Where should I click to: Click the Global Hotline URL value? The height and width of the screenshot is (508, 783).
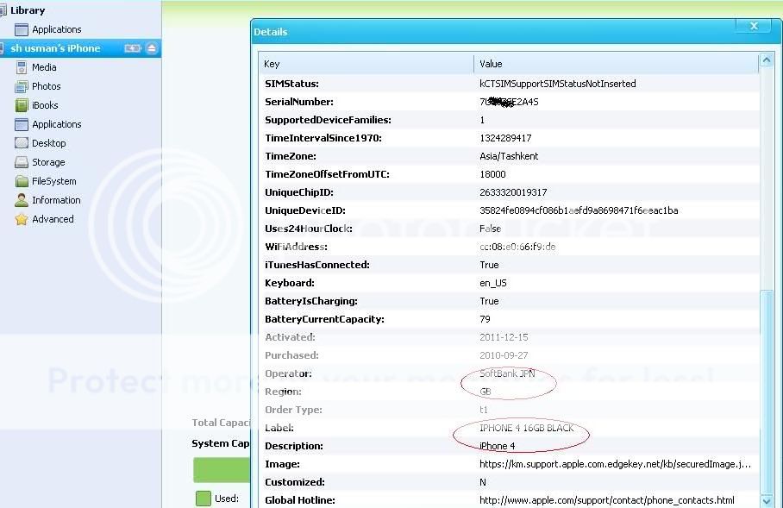[x=607, y=500]
